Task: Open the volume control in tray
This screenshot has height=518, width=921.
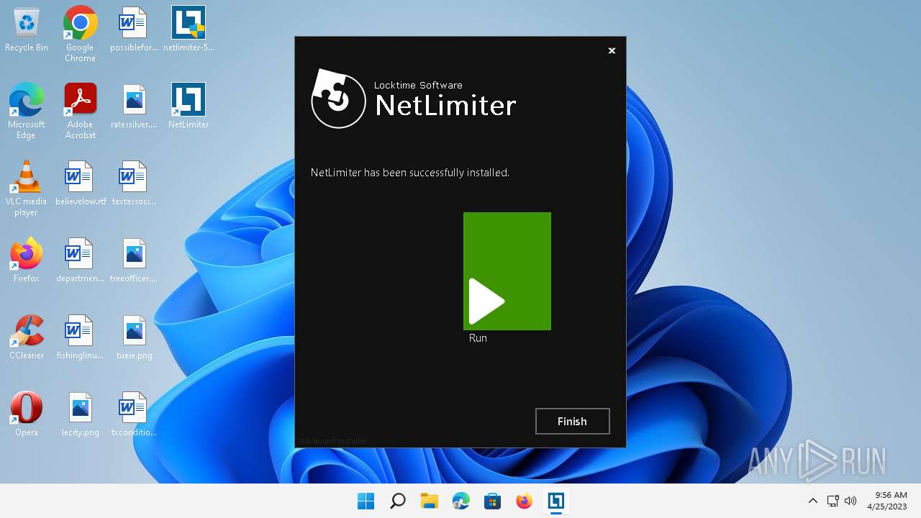Action: [x=850, y=501]
